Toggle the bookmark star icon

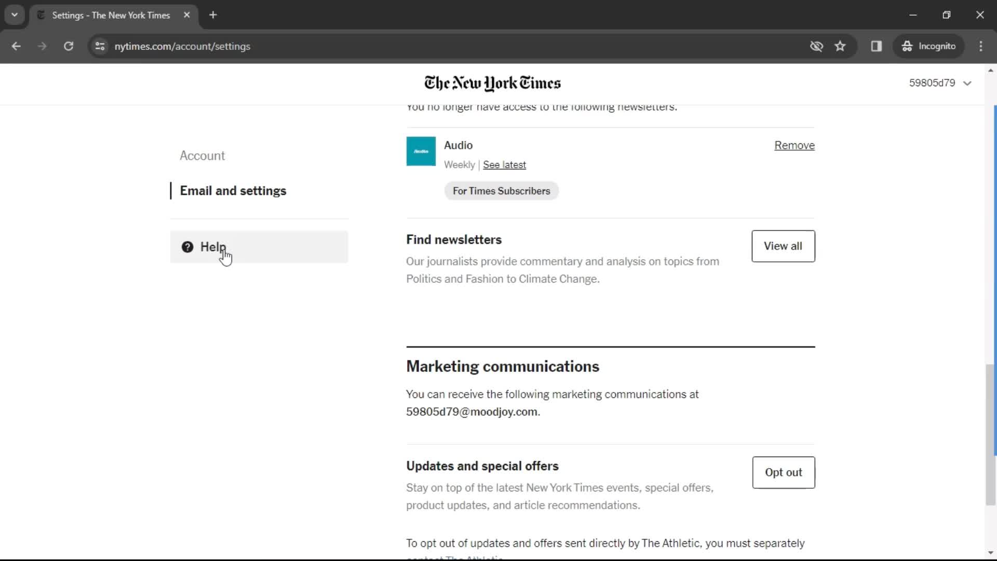[841, 46]
